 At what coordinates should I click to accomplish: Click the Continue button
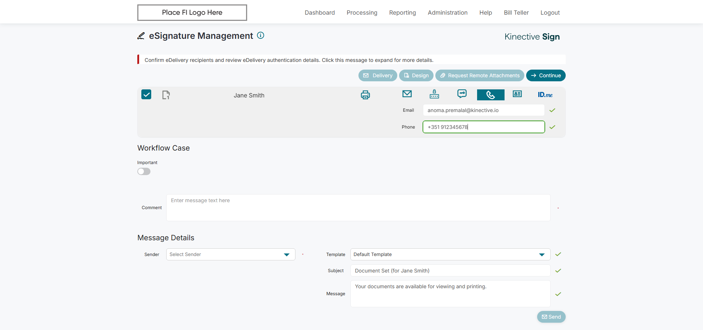(x=546, y=75)
